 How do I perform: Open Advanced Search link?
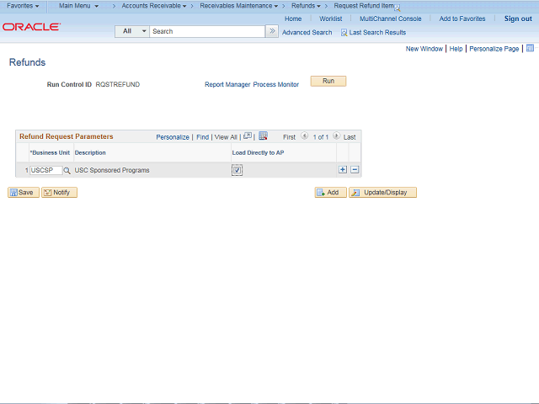pos(307,33)
